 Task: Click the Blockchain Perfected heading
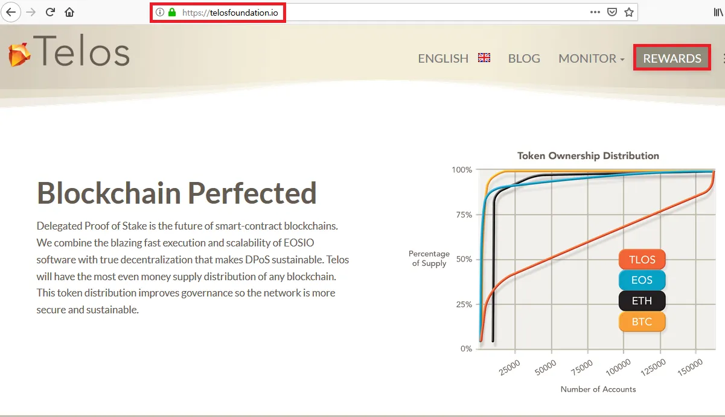tap(177, 193)
